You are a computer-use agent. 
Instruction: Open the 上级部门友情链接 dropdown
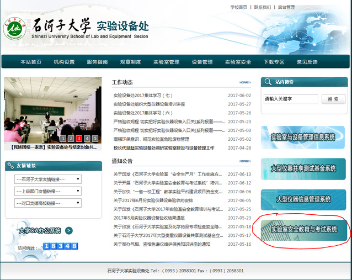[x=48, y=191]
